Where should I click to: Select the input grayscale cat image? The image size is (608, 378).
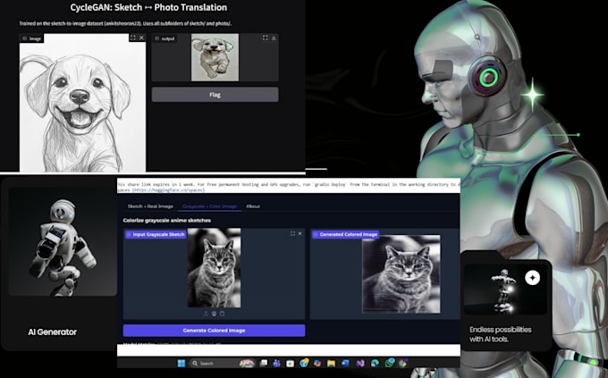214,268
